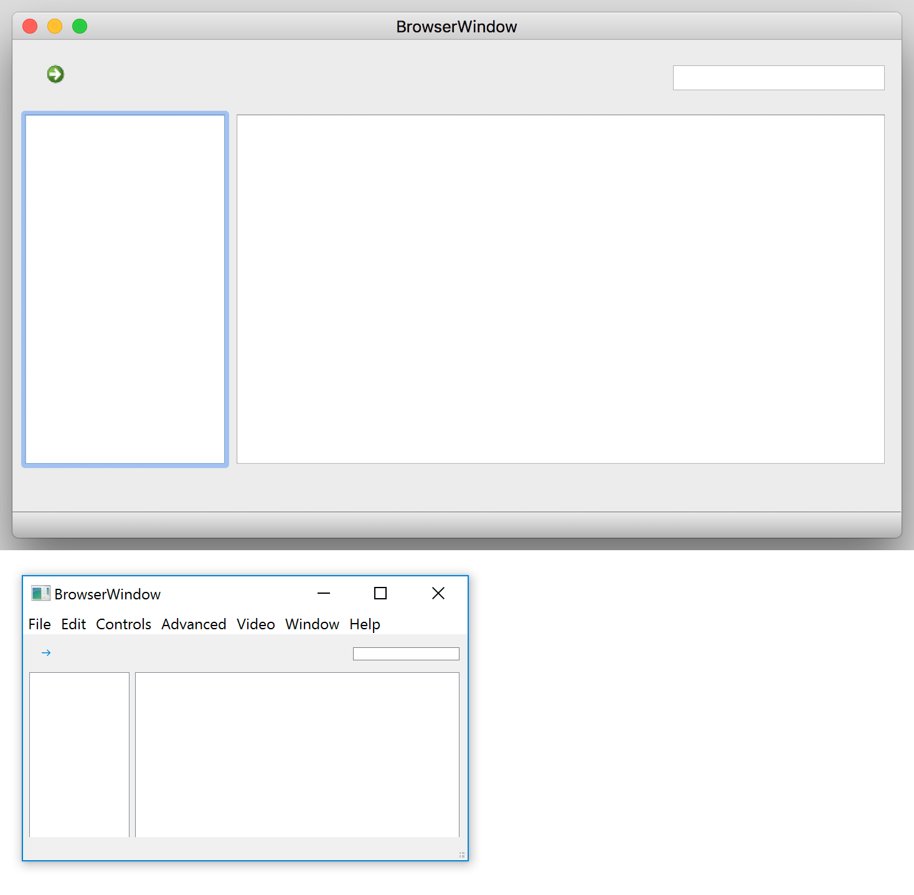Close the macOS window with red button
The width and height of the screenshot is (914, 895).
(30, 26)
